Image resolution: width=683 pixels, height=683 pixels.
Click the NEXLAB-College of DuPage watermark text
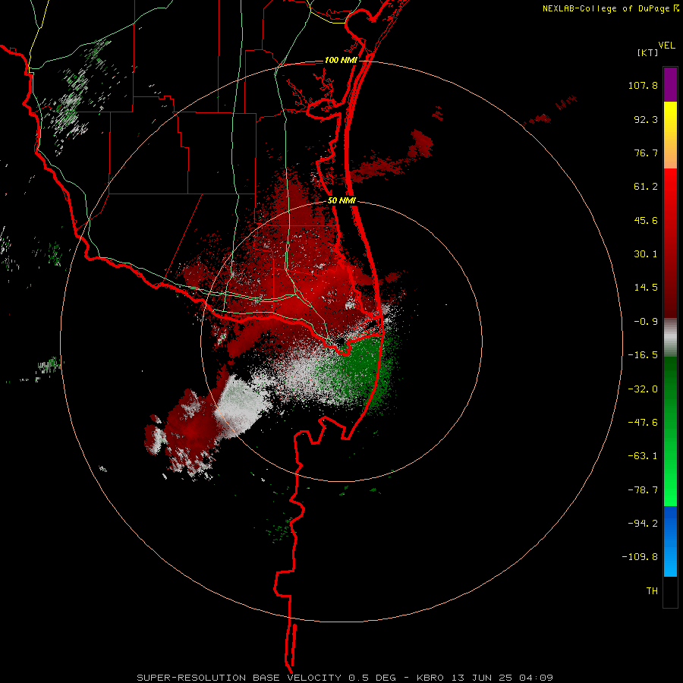[610, 8]
